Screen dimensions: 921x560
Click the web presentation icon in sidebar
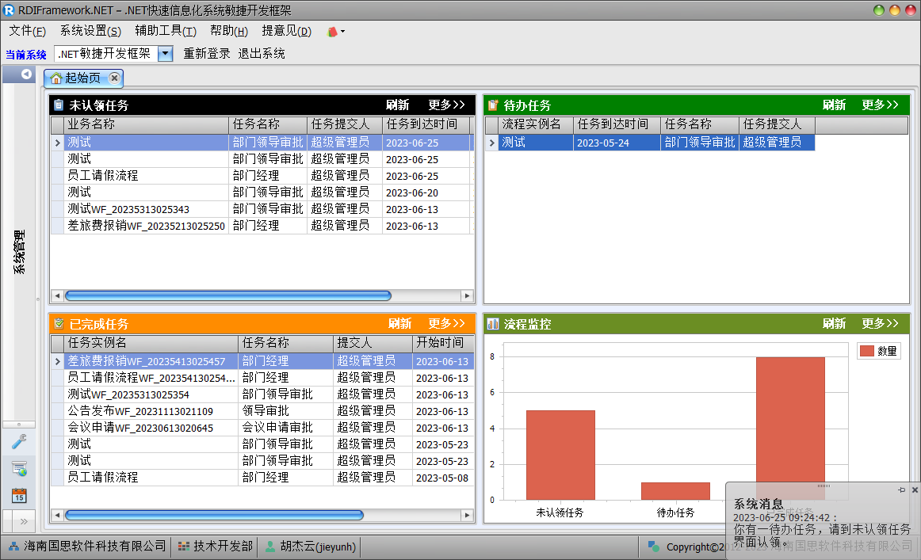[19, 469]
